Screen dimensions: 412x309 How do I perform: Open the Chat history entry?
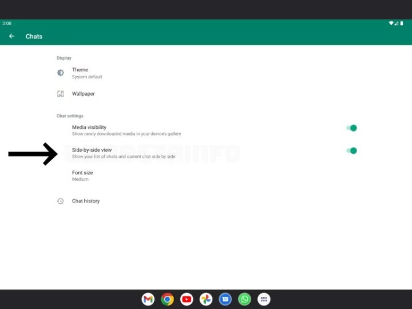(x=86, y=201)
